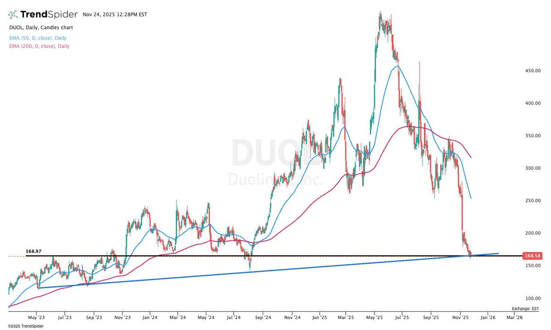Click the Jan '26 date axis label
The width and height of the screenshot is (551, 330).
488,317
